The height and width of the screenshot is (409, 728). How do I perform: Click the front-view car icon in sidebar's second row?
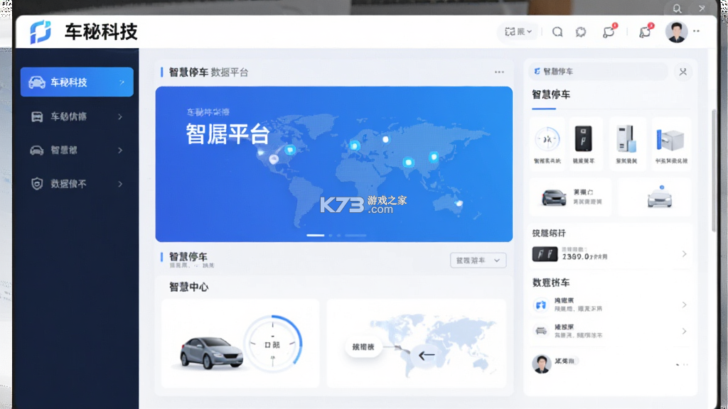37,116
